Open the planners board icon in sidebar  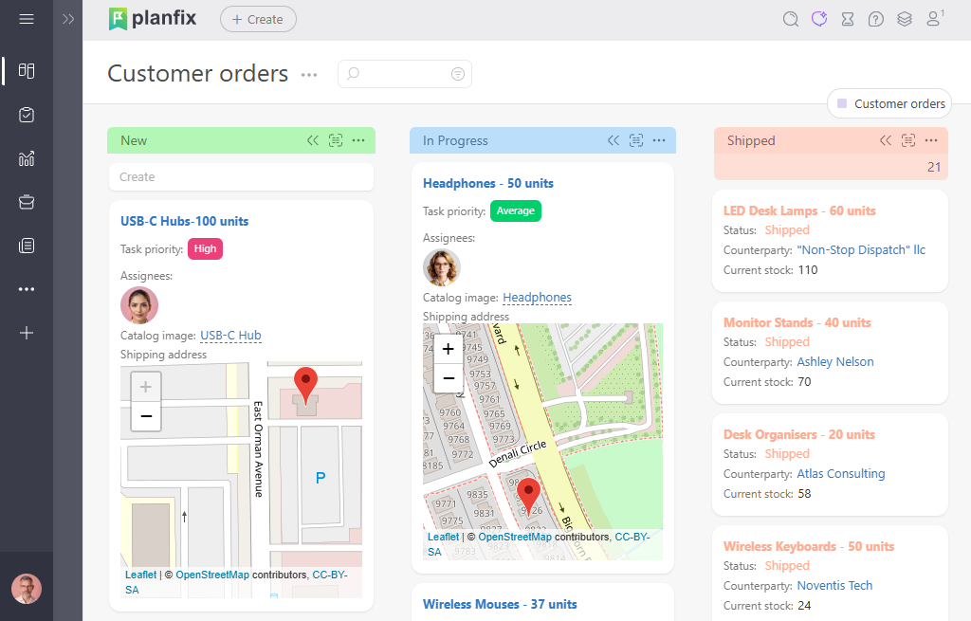(x=26, y=70)
